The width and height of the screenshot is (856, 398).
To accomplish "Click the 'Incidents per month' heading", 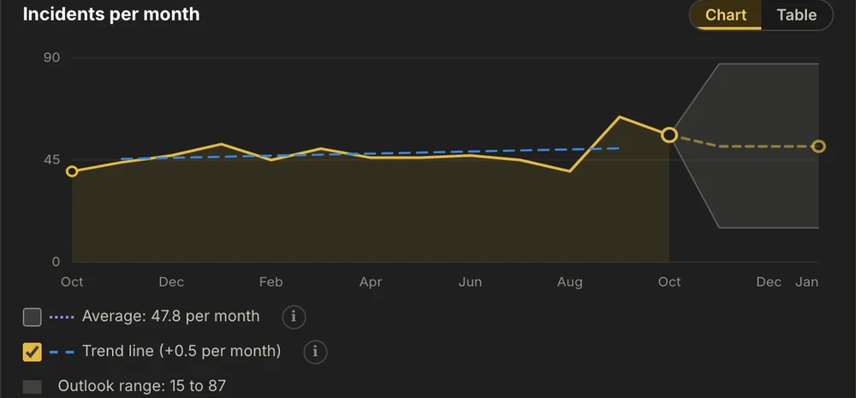I will [111, 15].
